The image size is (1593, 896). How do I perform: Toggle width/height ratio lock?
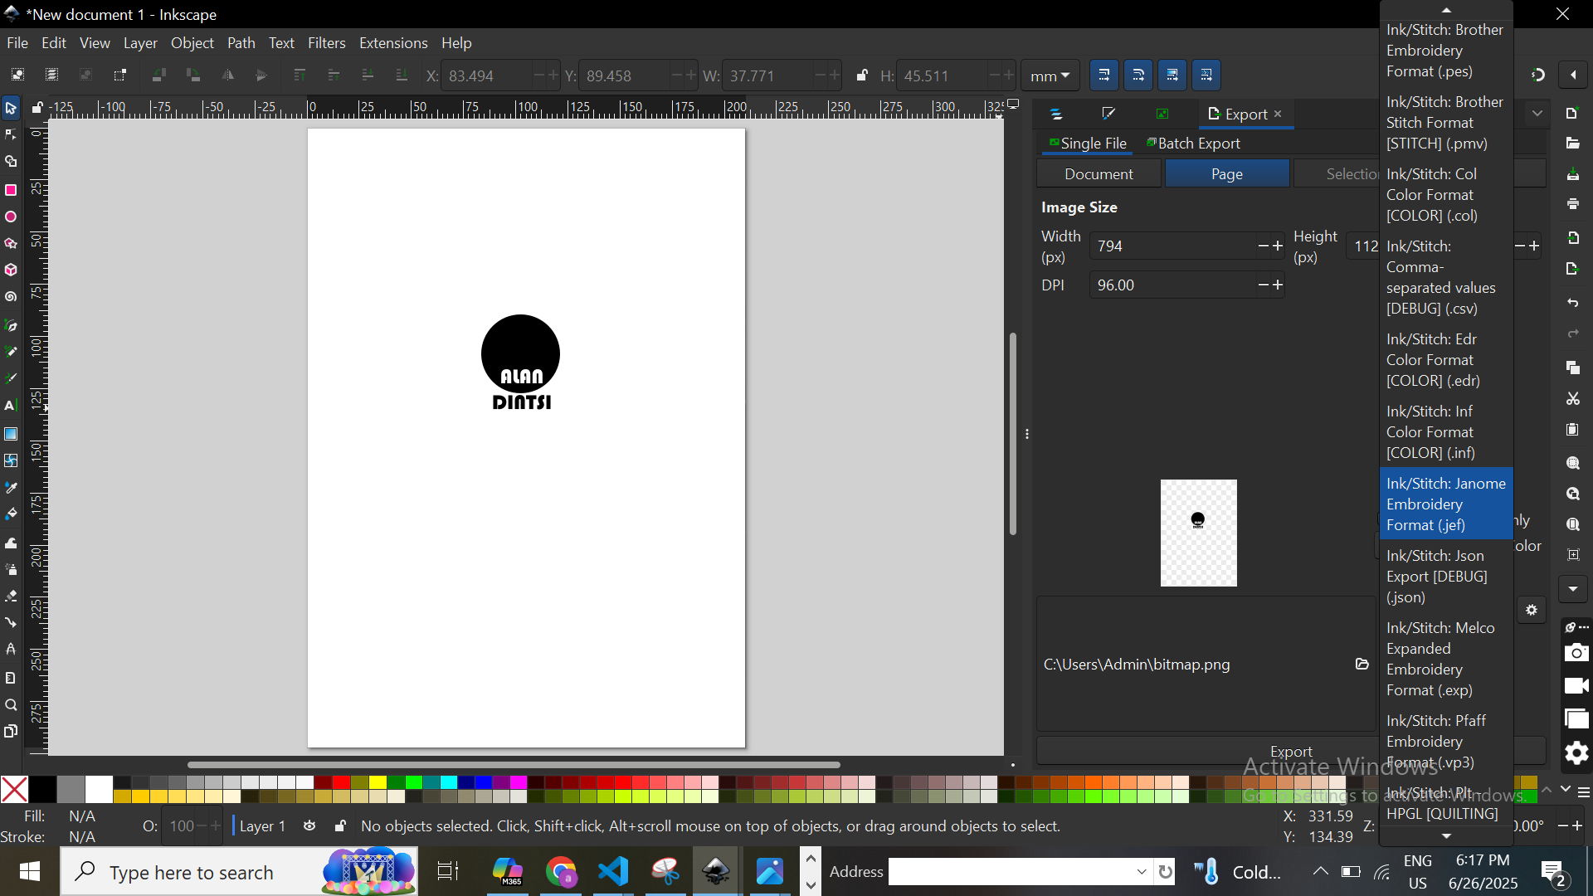862,75
